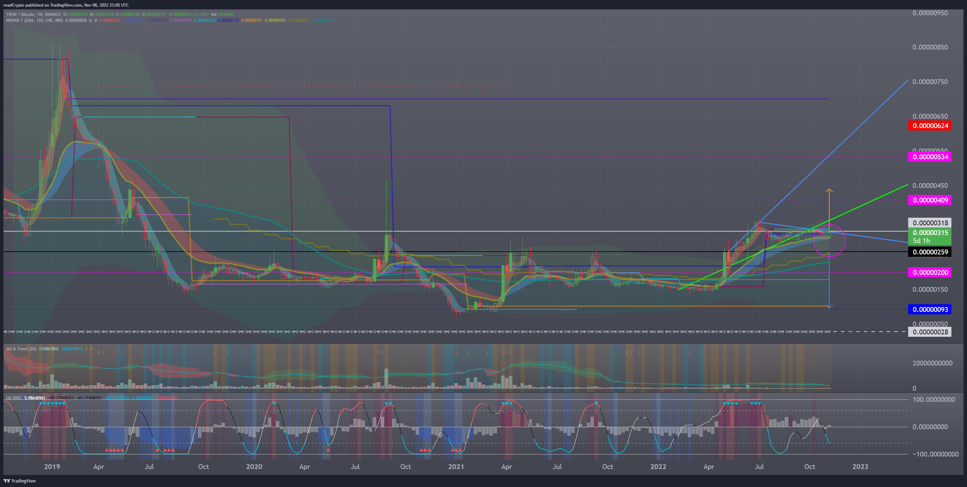Click the 2023 time axis label
This screenshot has width=967, height=487.
[x=860, y=467]
